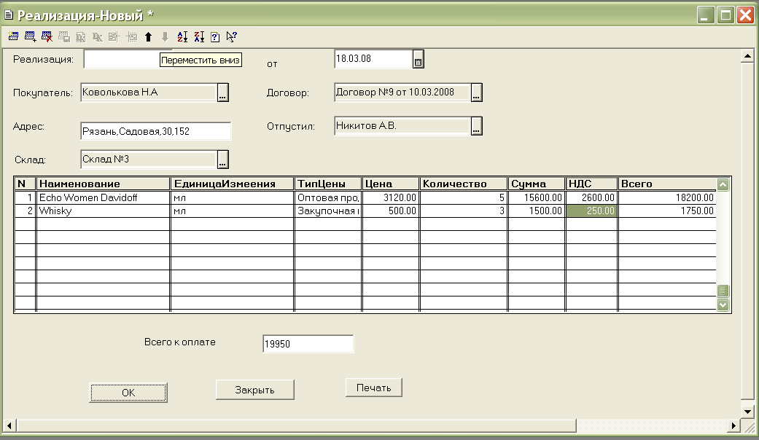The width and height of the screenshot is (759, 440).
Task: Open the calendar picker next to the date
Action: click(418, 60)
